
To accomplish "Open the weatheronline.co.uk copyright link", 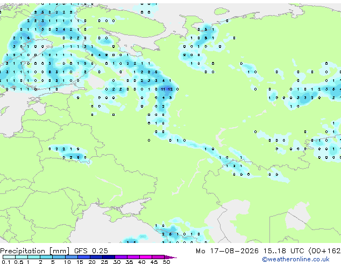I will click(x=296, y=259).
